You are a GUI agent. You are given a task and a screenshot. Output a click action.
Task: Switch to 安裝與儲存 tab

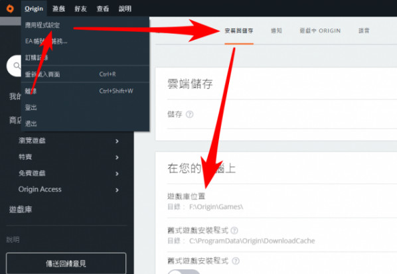(x=239, y=31)
